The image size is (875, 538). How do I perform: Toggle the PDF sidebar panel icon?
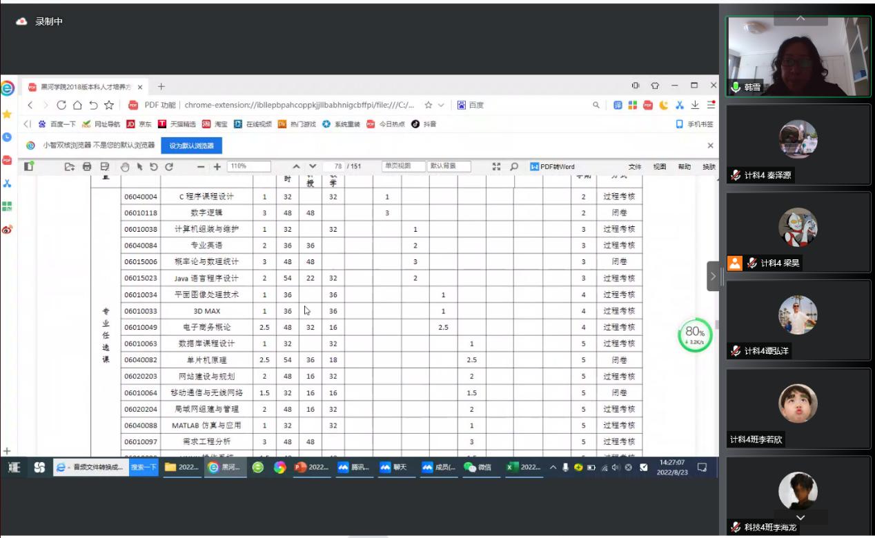pyautogui.click(x=29, y=166)
